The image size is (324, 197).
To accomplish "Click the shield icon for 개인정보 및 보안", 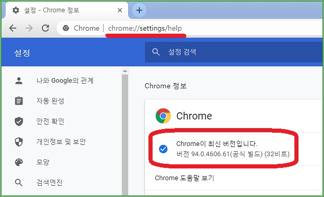I will tap(19, 142).
